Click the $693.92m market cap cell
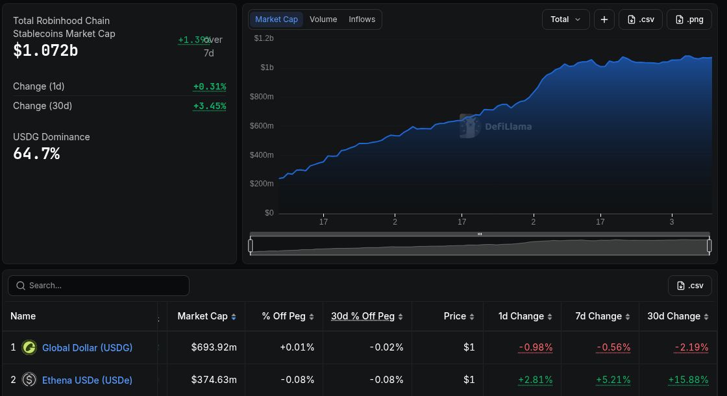Screen dimensions: 727x396 pos(214,347)
